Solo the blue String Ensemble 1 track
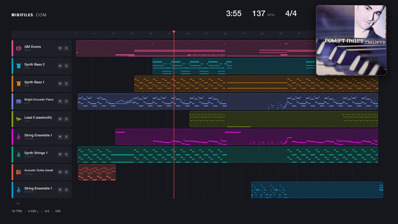Image resolution: width=398 pixels, height=224 pixels. pyautogui.click(x=66, y=190)
